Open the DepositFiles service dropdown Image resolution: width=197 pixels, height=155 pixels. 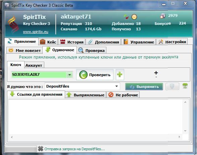pyautogui.click(x=116, y=86)
